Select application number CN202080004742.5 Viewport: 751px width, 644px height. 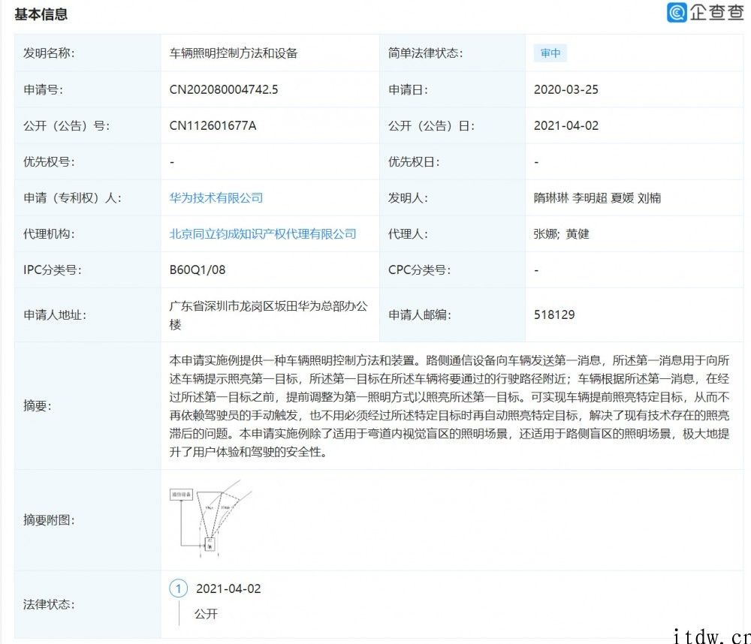pos(224,89)
